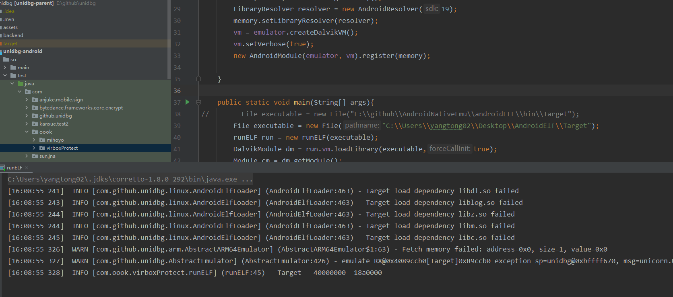Click the pathname parameter hint
Screen dimensions: 673x297
click(362, 126)
